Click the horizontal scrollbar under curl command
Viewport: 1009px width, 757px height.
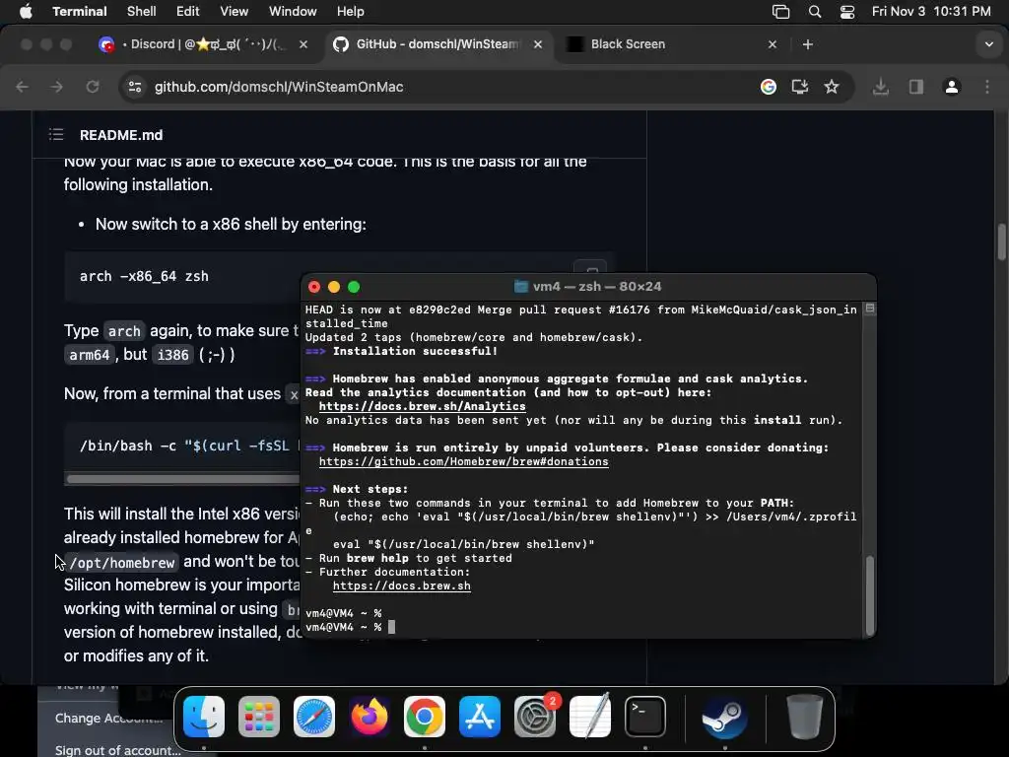[182, 479]
